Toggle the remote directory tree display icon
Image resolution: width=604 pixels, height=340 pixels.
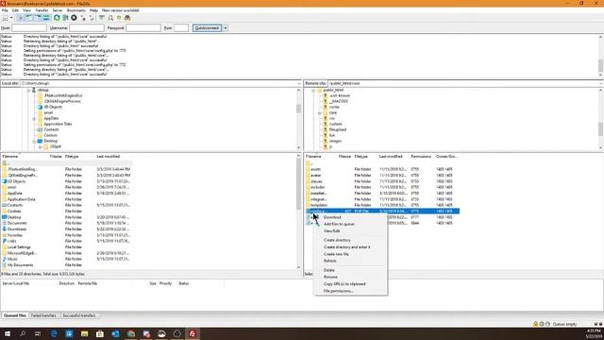click(38, 18)
